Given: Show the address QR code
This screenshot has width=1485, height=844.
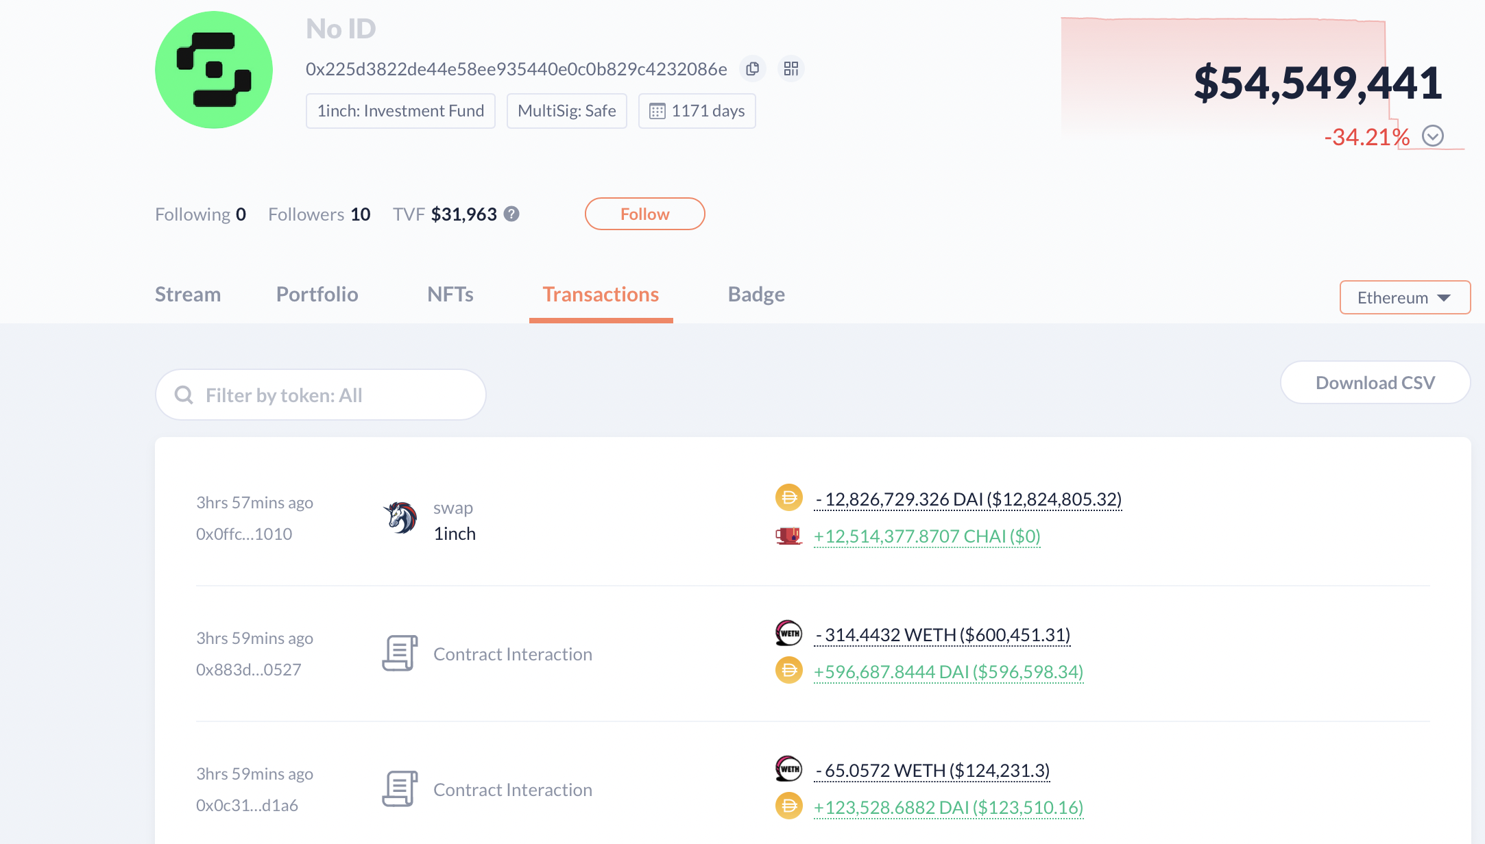Looking at the screenshot, I should tap(791, 69).
